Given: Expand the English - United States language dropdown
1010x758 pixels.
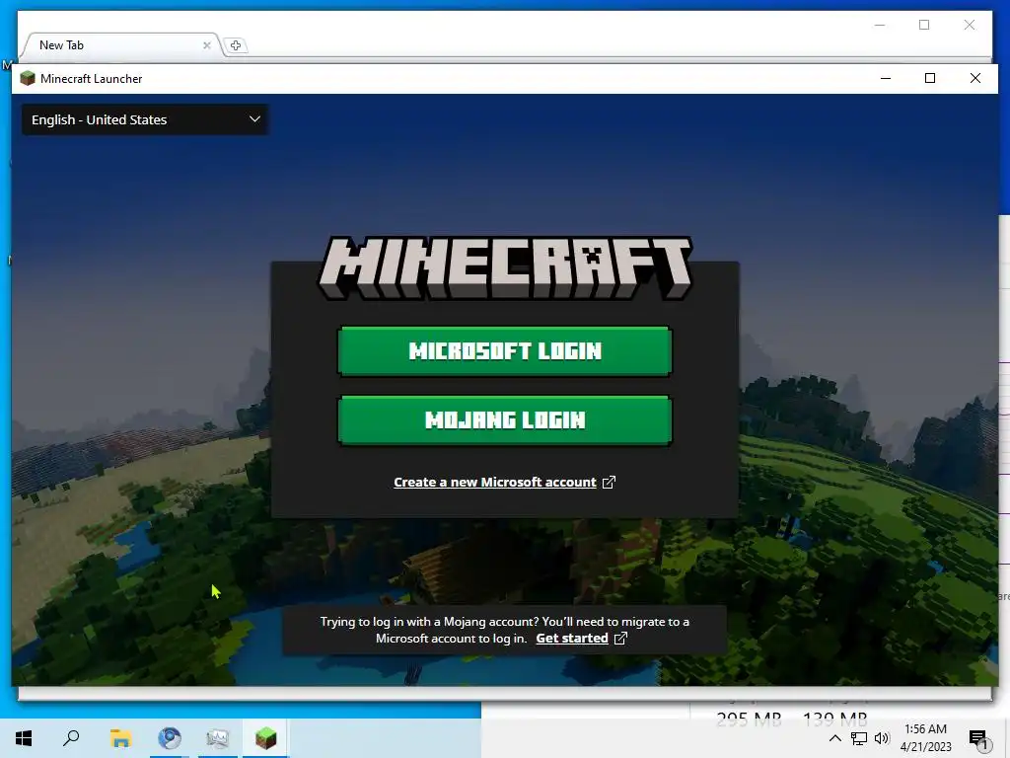Looking at the screenshot, I should [x=145, y=119].
